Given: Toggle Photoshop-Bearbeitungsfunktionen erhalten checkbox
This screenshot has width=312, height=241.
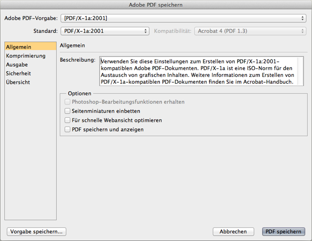Looking at the screenshot, I should (67, 102).
